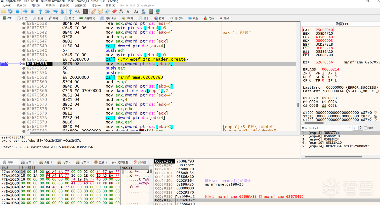Pause execution with the pause icon
Image resolution: width=380 pixels, height=205 pixels.
(x=32, y=11)
